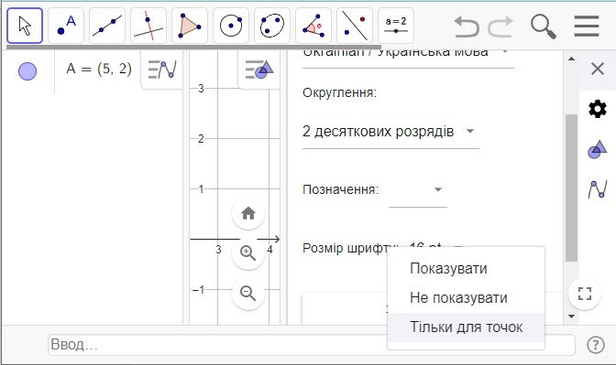
Task: Select the Ellipse tool
Action: 272,26
